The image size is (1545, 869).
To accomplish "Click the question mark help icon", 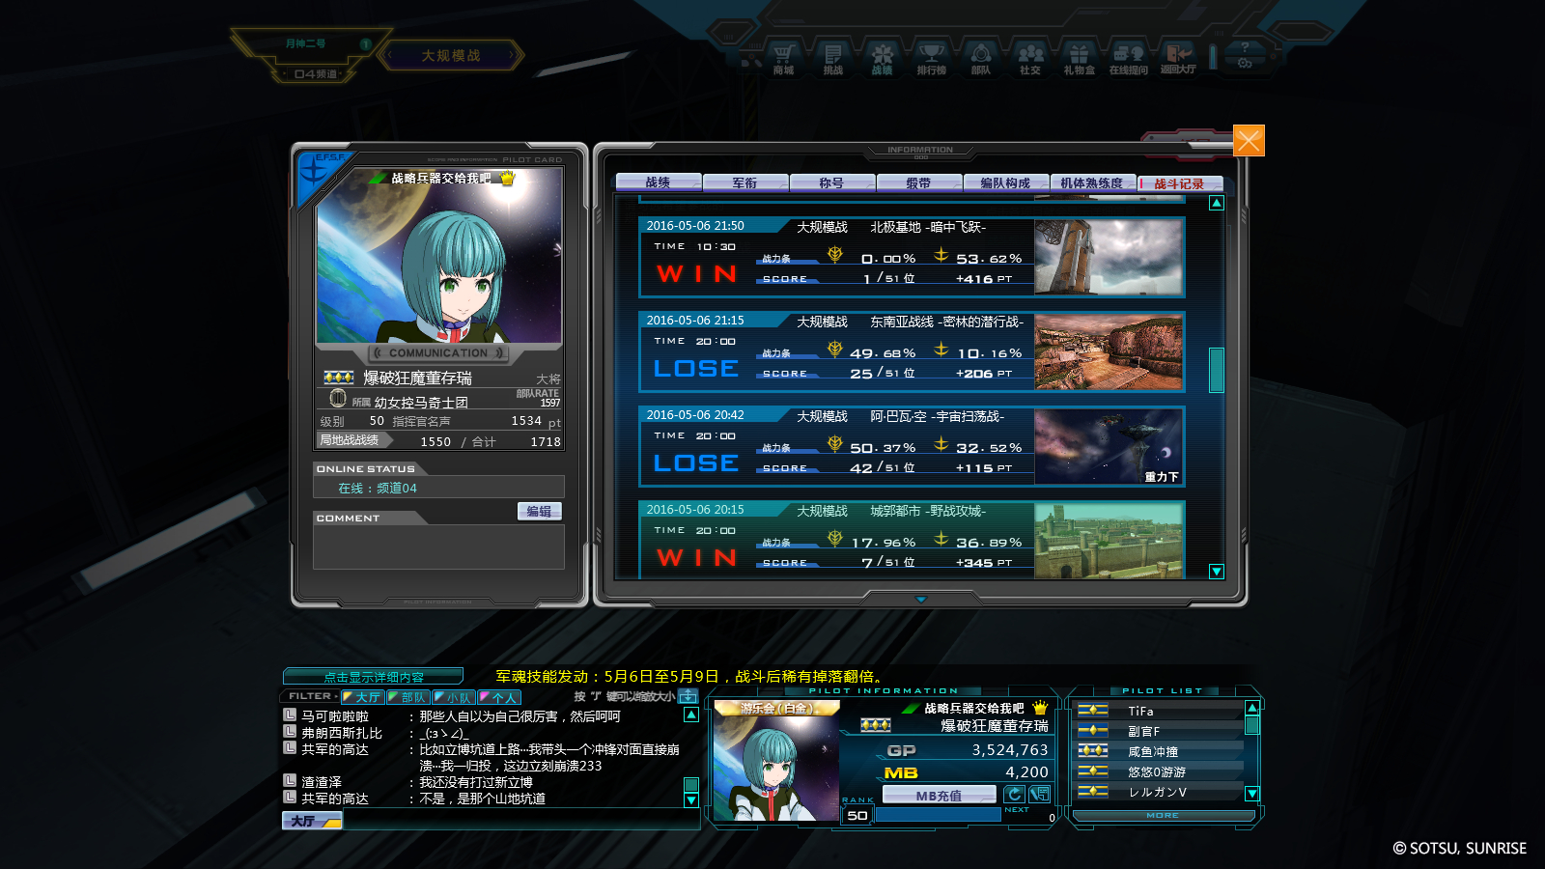I will pos(1245,47).
